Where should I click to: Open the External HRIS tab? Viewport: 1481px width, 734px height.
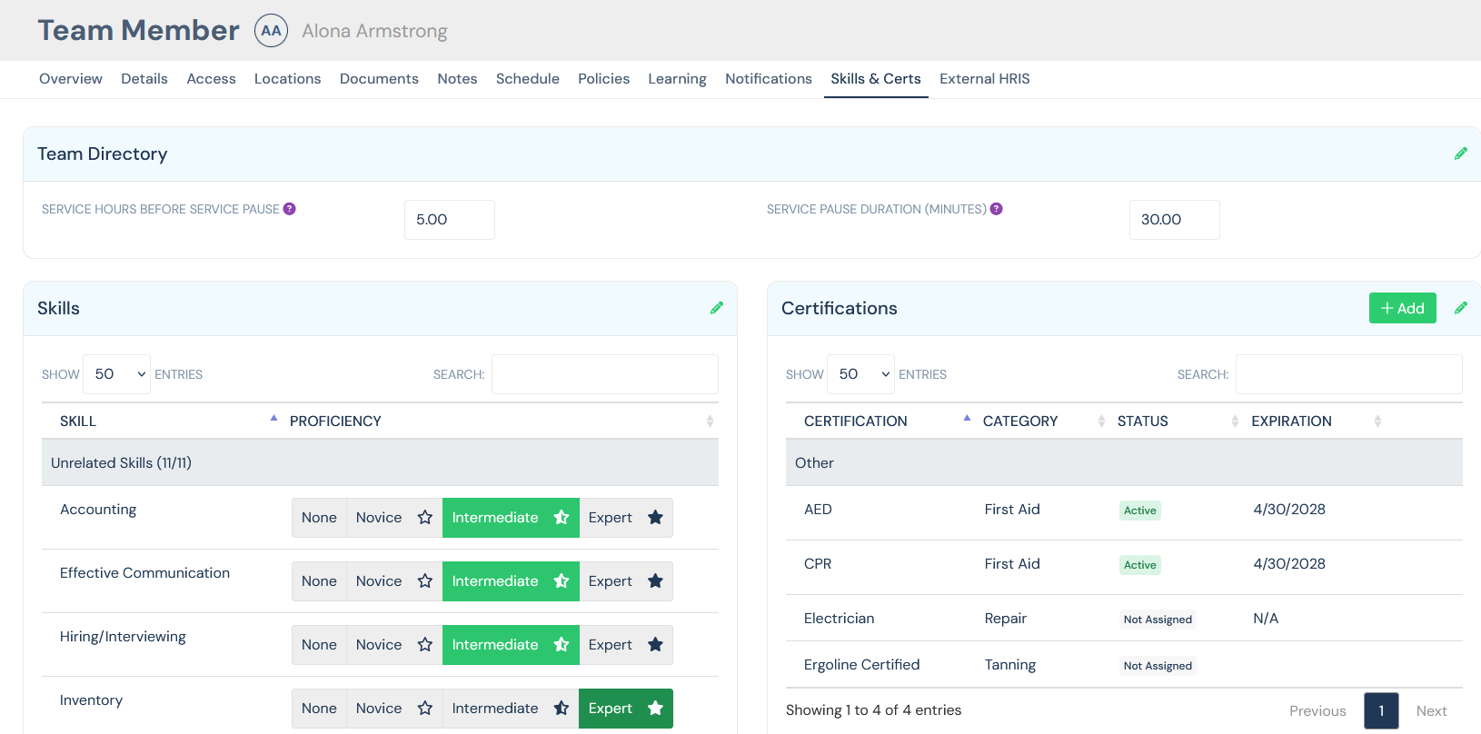coord(984,79)
